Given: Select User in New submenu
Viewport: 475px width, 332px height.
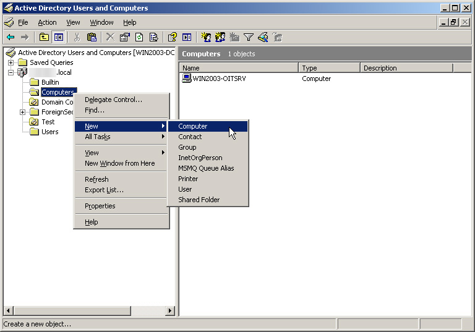Looking at the screenshot, I should (x=208, y=189).
